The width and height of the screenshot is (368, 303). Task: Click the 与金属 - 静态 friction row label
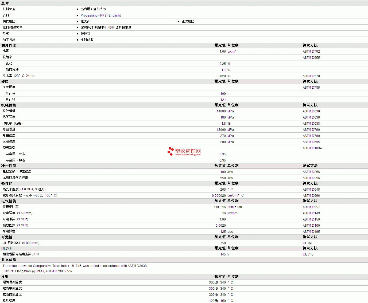tap(16, 160)
